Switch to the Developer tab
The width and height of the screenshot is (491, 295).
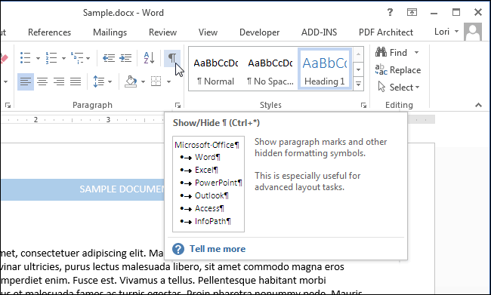tap(259, 32)
